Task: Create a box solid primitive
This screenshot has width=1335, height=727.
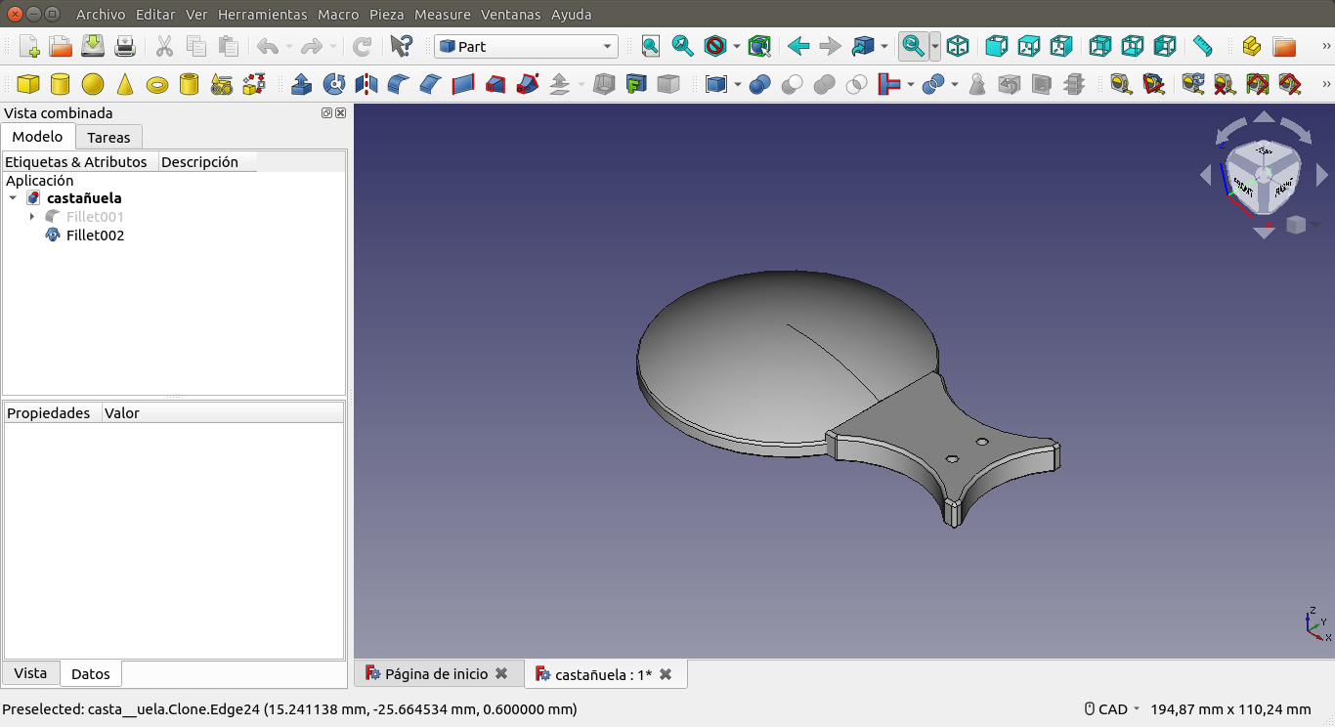Action: click(x=28, y=85)
